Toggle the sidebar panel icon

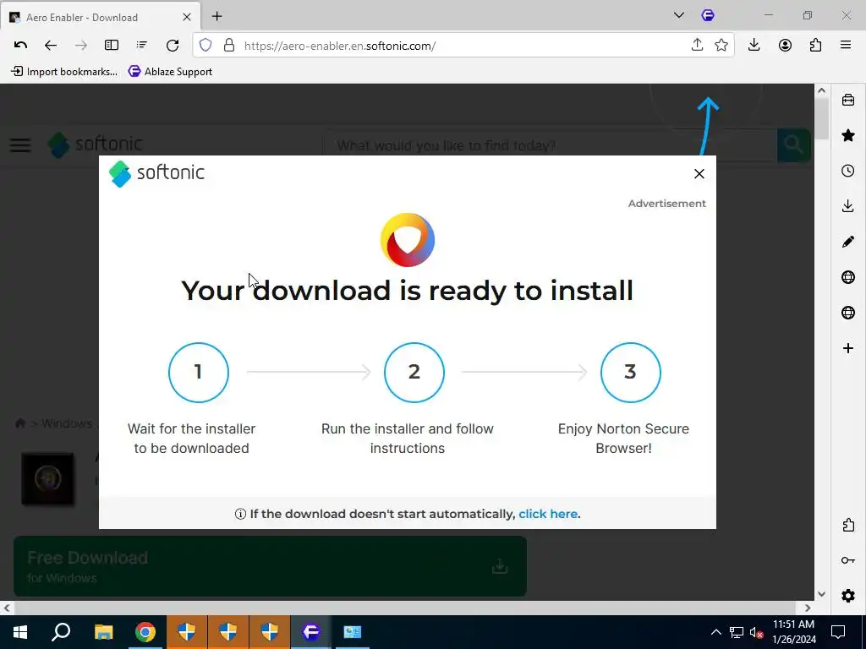click(x=112, y=46)
